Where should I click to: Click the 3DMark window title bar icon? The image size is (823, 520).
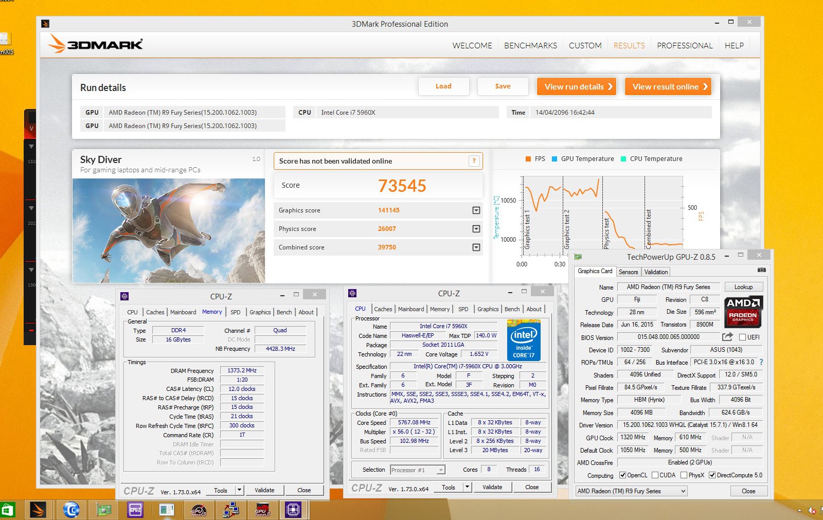click(x=45, y=24)
